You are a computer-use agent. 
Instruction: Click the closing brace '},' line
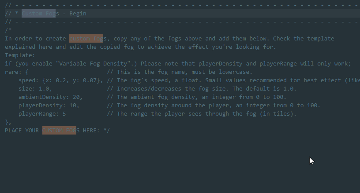8,122
